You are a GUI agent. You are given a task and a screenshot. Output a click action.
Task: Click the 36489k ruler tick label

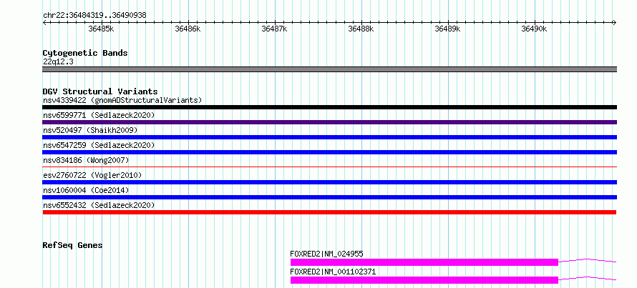[x=447, y=29]
